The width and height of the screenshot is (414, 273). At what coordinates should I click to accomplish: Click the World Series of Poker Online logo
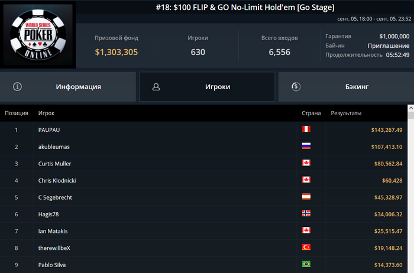(x=38, y=34)
